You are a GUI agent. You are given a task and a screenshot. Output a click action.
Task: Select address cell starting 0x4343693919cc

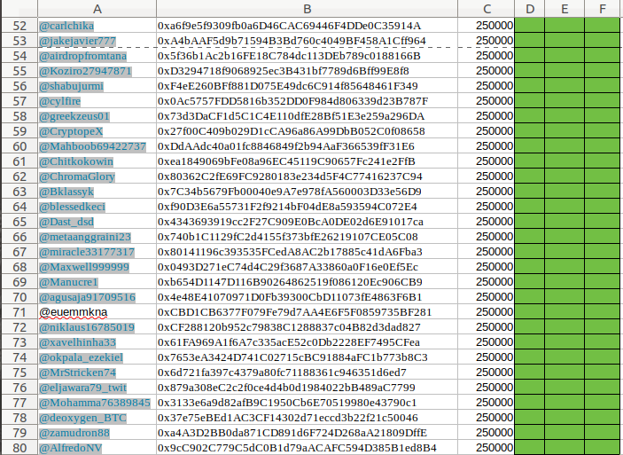pos(307,222)
